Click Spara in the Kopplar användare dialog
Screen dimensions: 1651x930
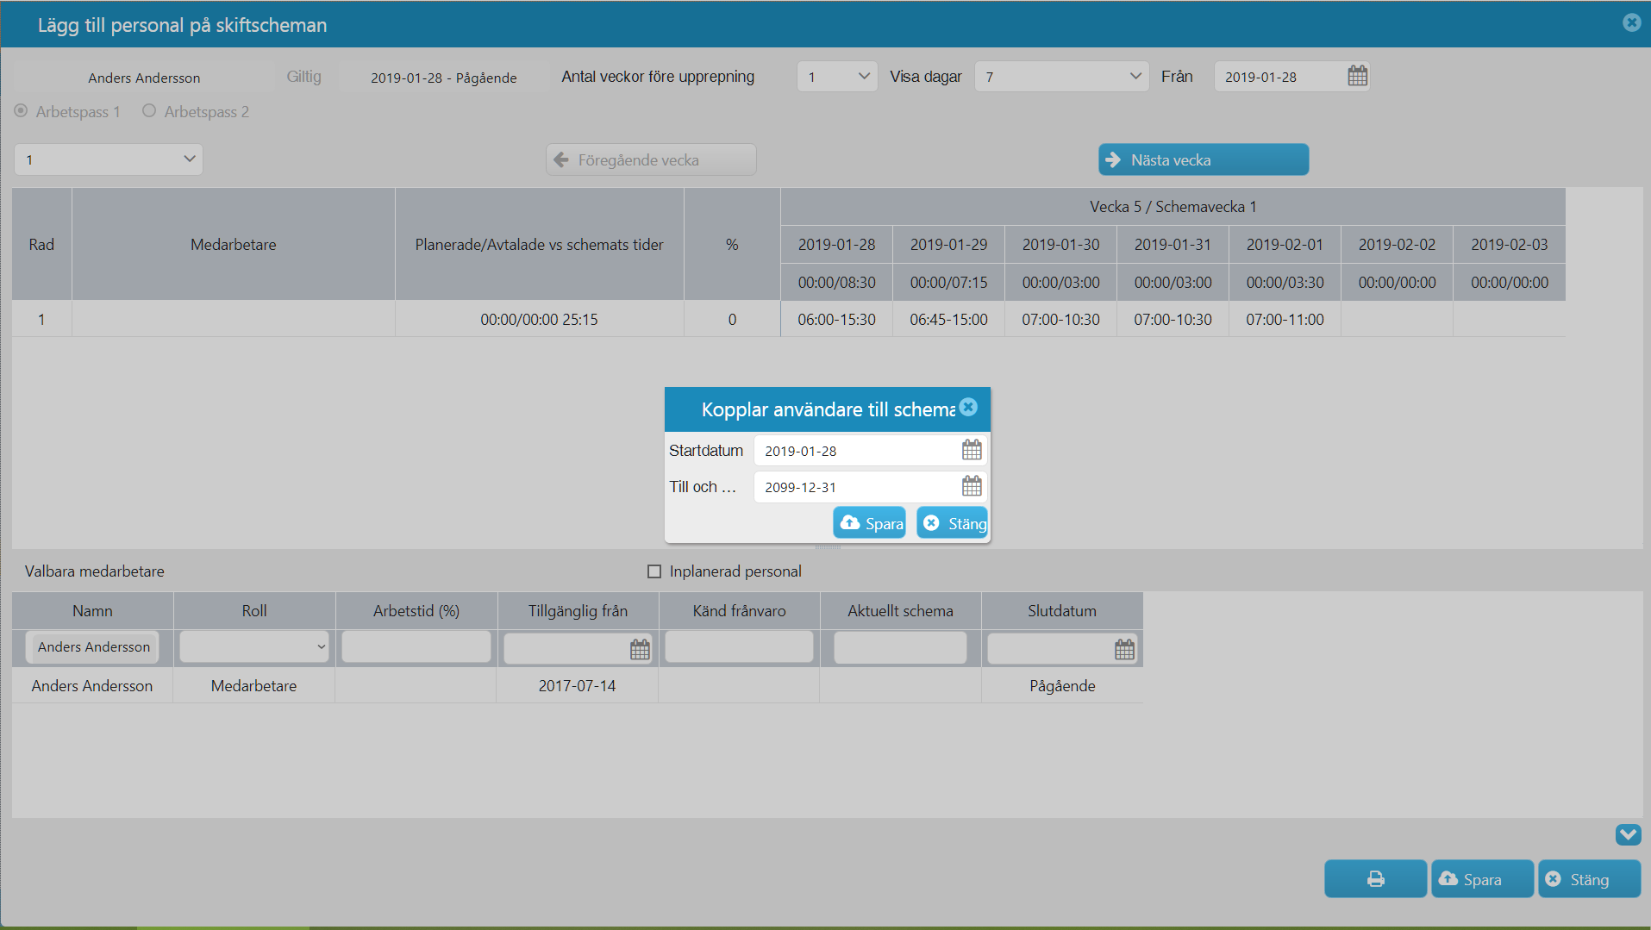(869, 522)
